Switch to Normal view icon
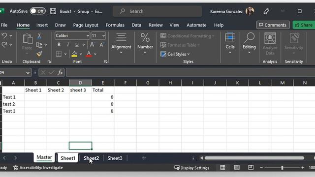Viewport: 315px width, 177px height. pos(222,168)
